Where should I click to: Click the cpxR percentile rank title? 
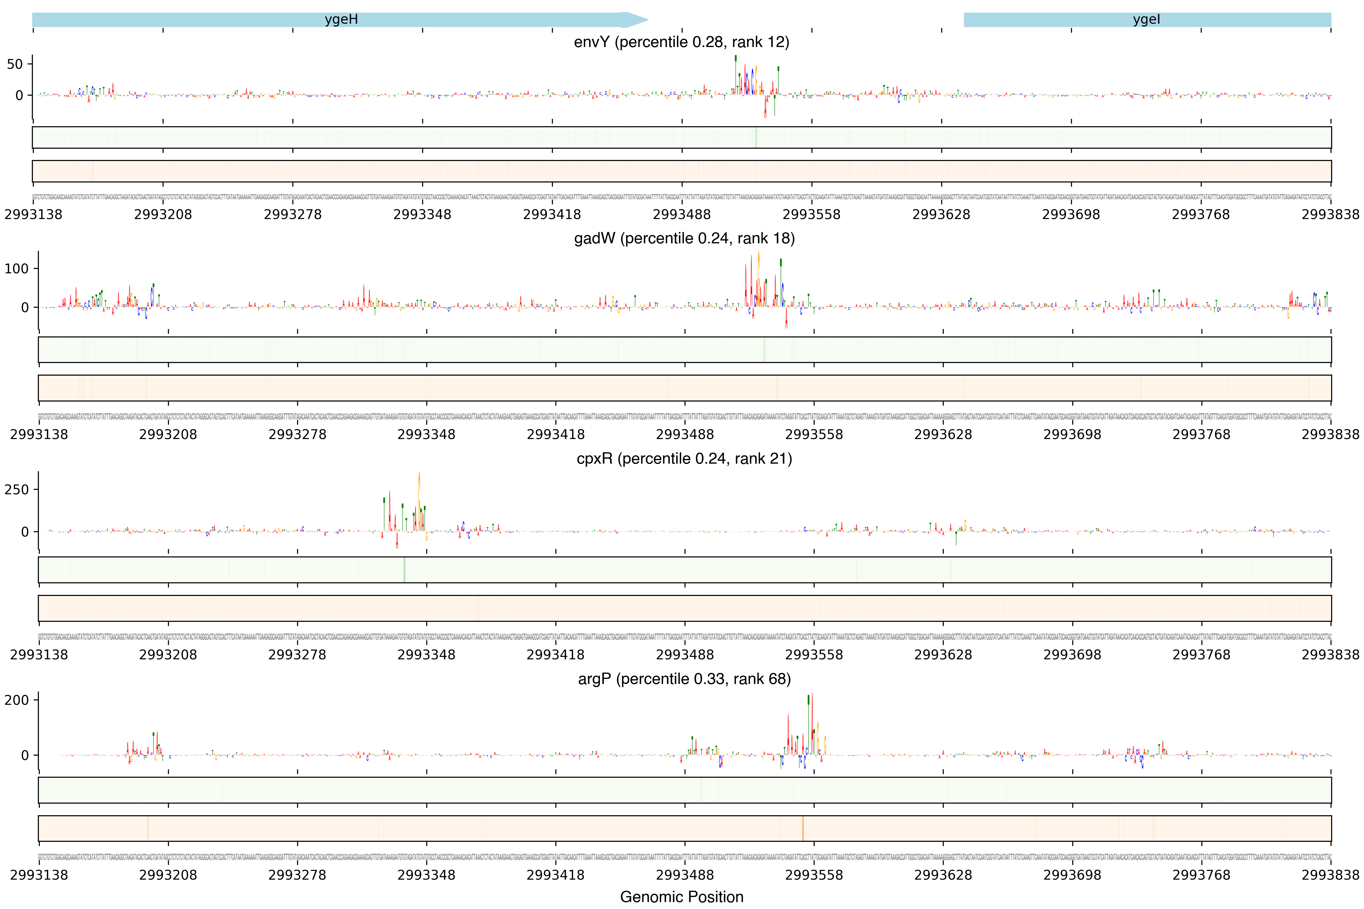pyautogui.click(x=684, y=459)
